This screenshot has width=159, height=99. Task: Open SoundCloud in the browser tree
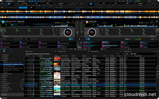click(x=6, y=83)
